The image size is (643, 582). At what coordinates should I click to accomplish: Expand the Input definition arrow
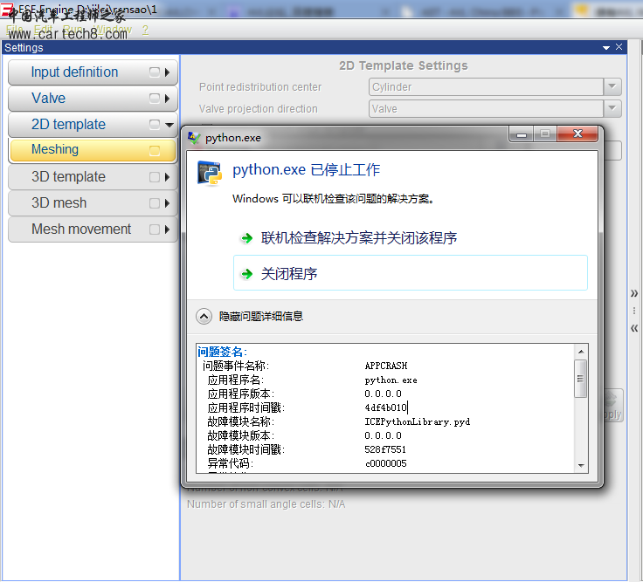168,72
